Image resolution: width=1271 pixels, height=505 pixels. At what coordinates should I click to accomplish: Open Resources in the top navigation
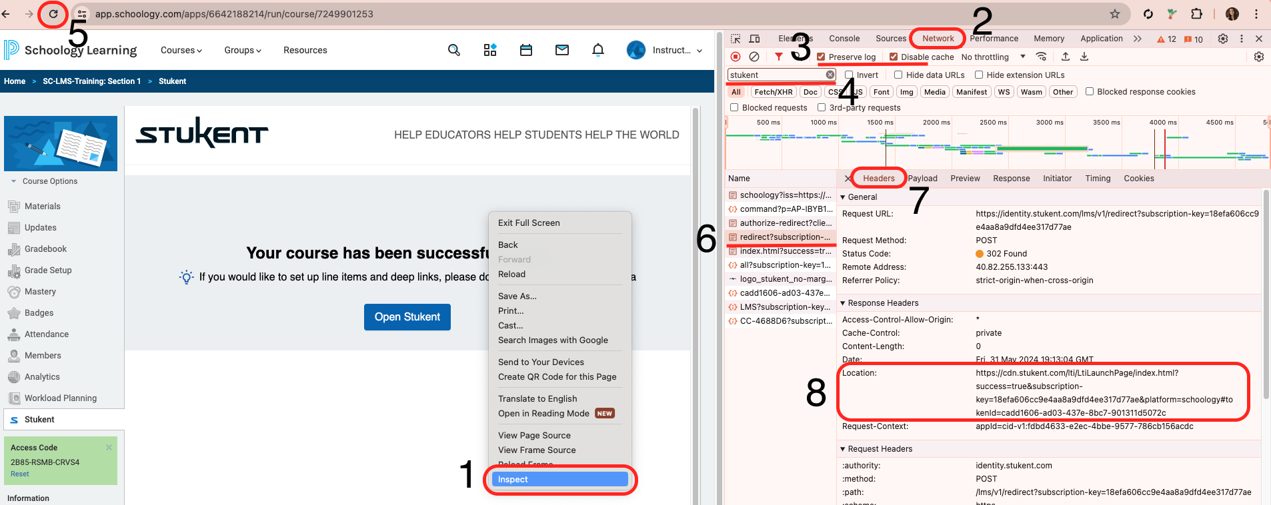305,50
